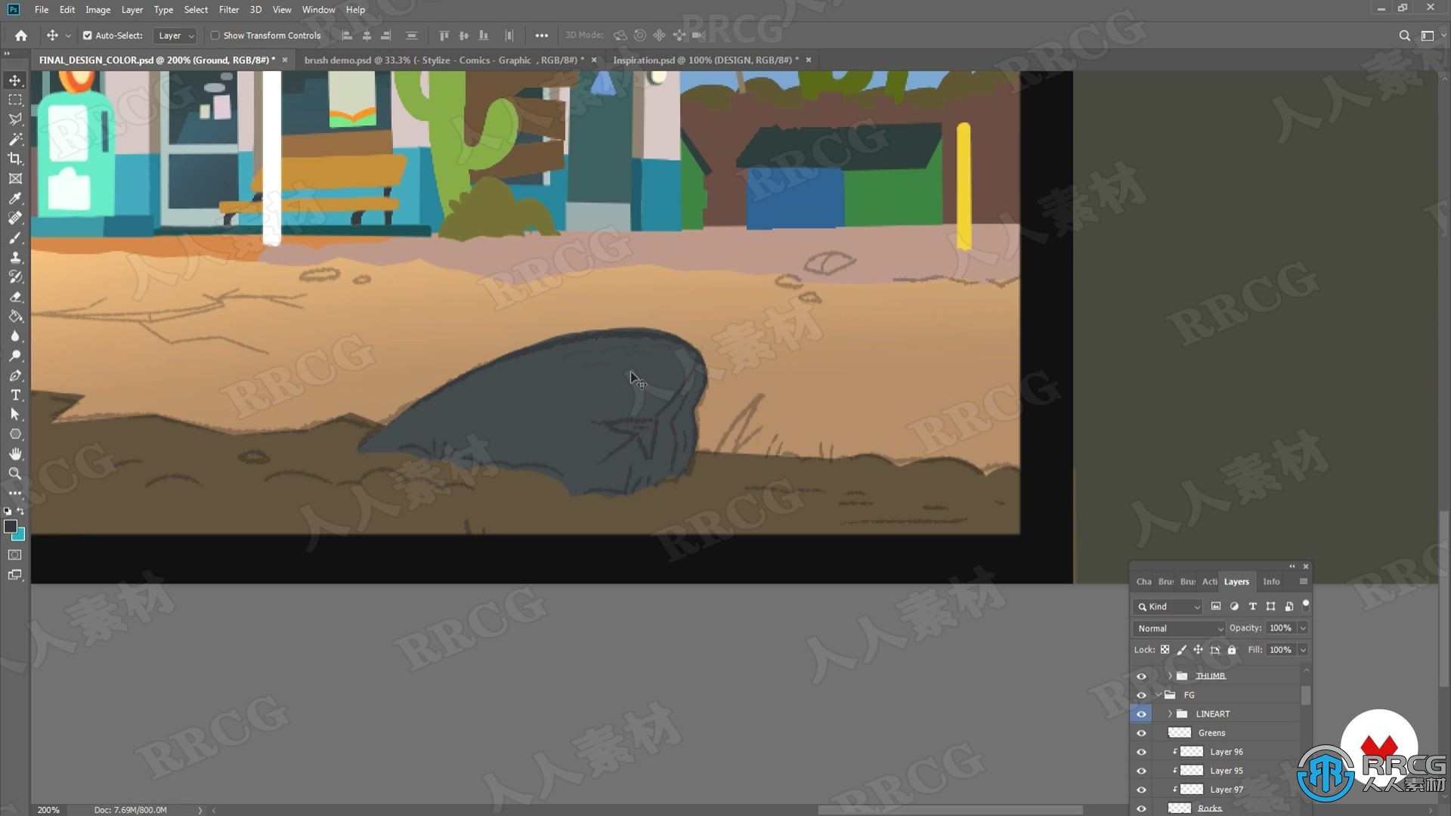Select the Clone Stamp tool
Screen dimensions: 1451x816
click(15, 256)
